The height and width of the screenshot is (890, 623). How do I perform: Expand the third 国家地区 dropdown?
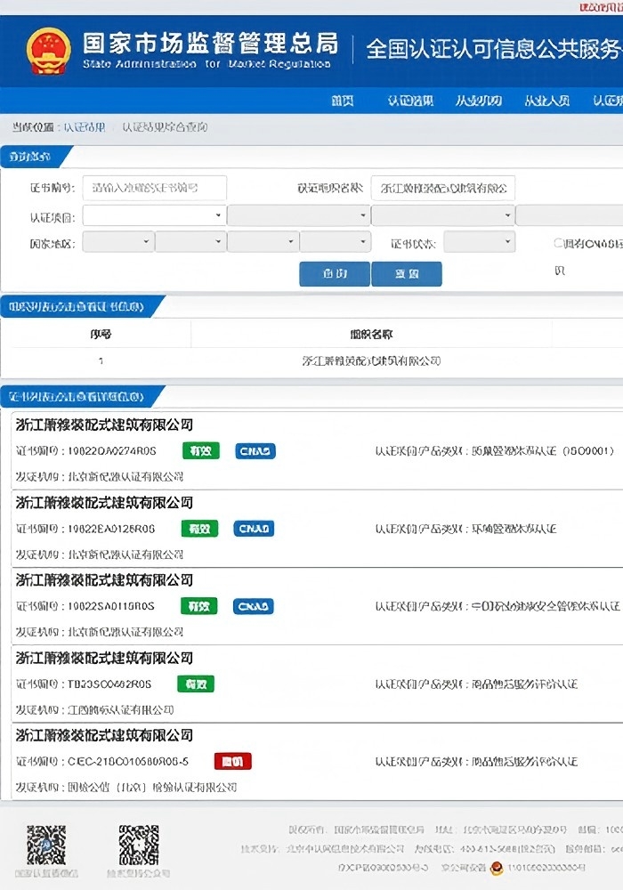point(263,242)
